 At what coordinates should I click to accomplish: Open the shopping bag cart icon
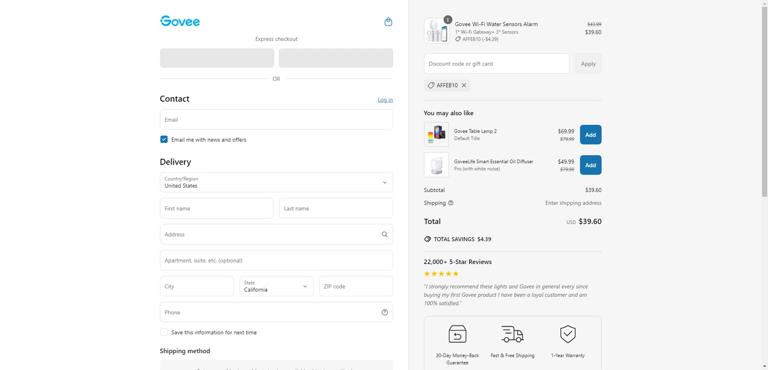(x=388, y=22)
